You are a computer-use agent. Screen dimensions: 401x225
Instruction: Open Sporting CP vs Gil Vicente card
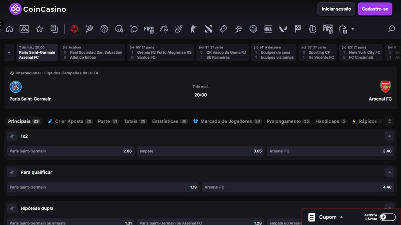(318, 52)
